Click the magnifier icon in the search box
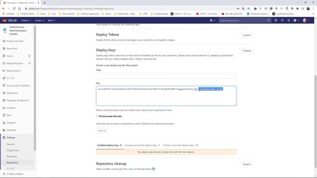The width and height of the screenshot is (317, 178). click(x=268, y=20)
